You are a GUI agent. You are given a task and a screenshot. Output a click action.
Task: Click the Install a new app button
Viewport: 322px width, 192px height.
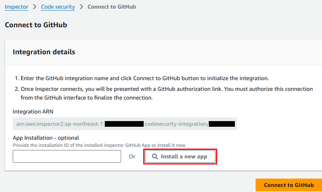(180, 157)
